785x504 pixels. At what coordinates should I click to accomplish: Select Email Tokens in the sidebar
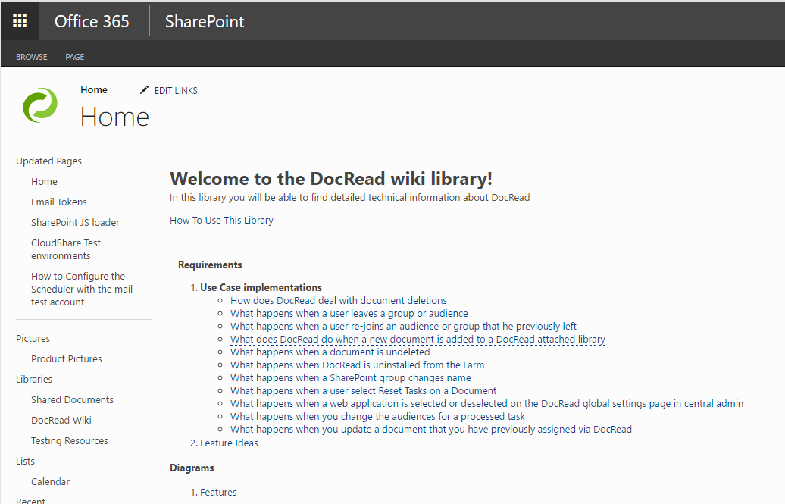pos(59,202)
